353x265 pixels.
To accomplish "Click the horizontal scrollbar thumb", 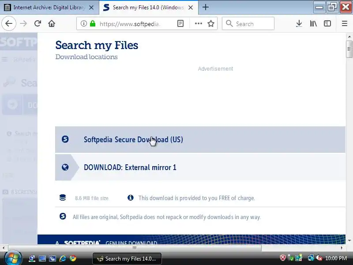I will pyautogui.click(x=135, y=248).
